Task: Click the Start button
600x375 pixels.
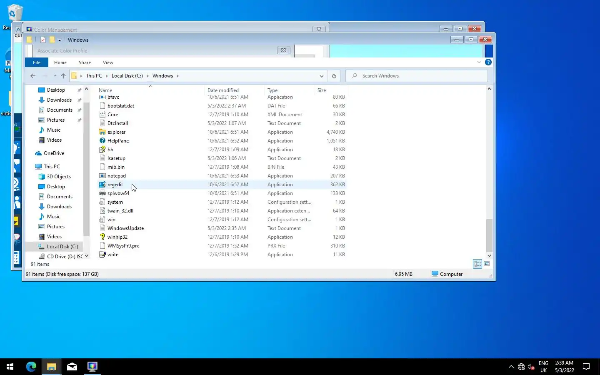Action: point(10,367)
